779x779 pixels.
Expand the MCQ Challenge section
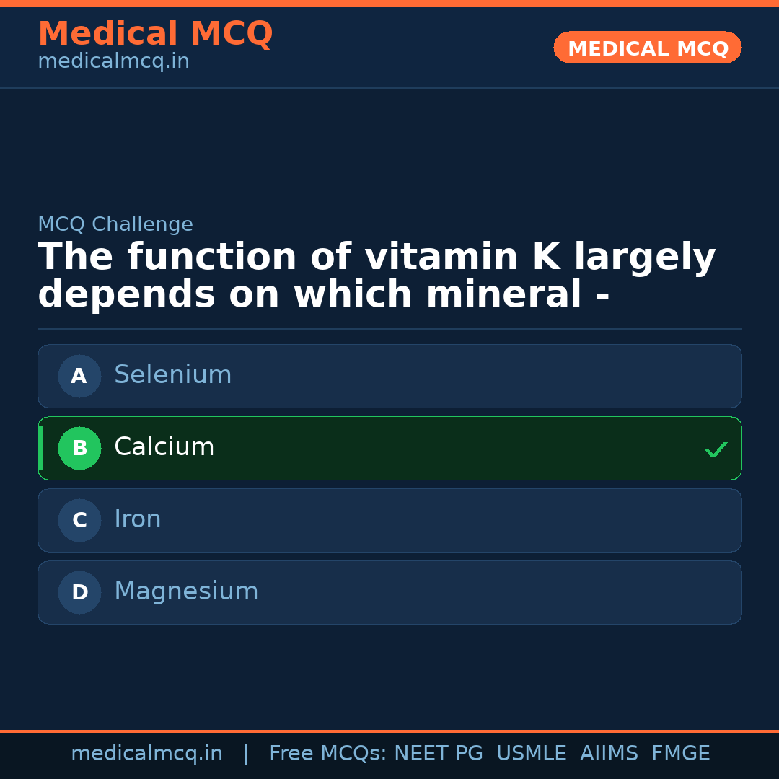[115, 224]
